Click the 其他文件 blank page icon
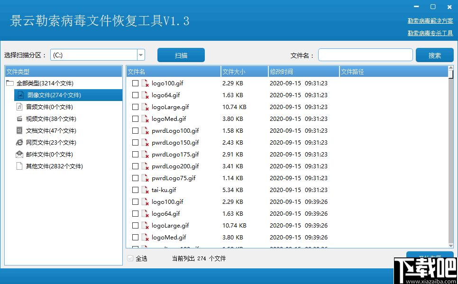The height and width of the screenshot is (284, 458). coord(19,166)
